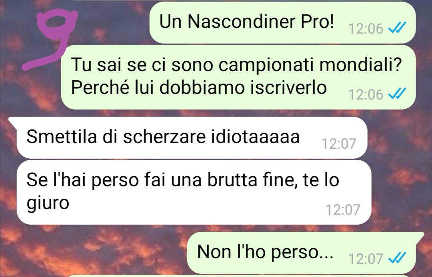
Task: Select the "Smettila di scherzare idiotaaaaa" message
Action: click(x=192, y=138)
